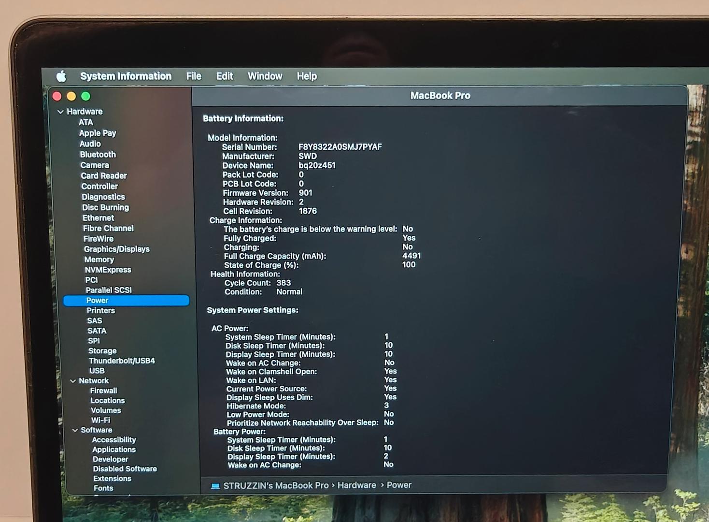The height and width of the screenshot is (522, 709).
Task: Show Audio hardware information
Action: tap(90, 144)
